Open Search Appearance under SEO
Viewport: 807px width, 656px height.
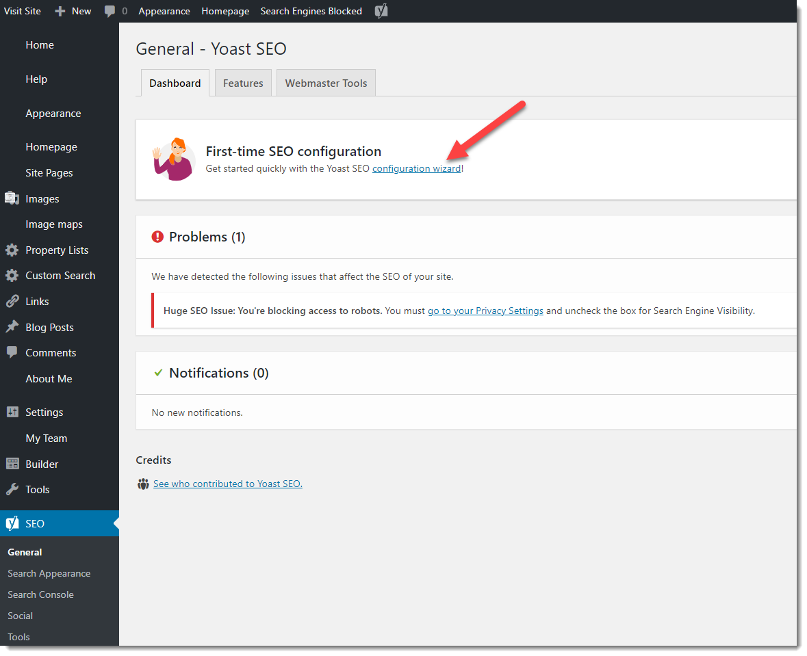pos(49,573)
